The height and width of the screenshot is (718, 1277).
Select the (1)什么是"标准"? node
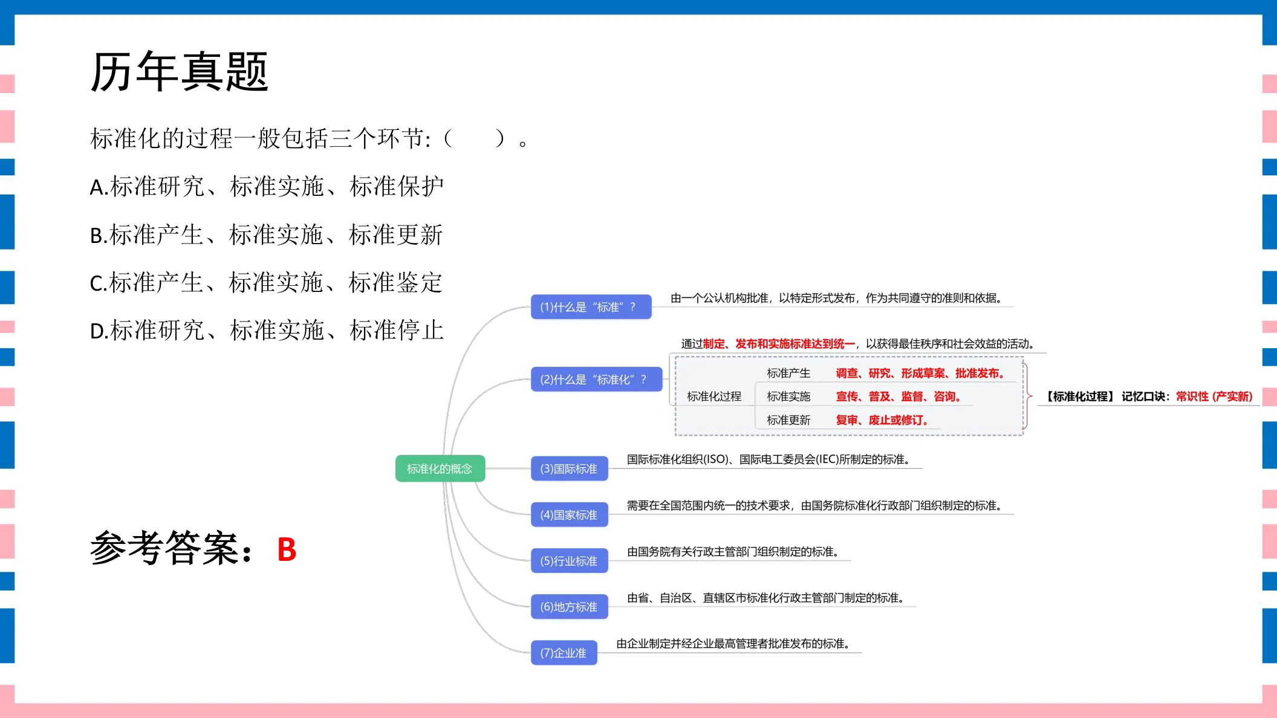591,307
